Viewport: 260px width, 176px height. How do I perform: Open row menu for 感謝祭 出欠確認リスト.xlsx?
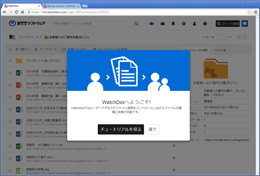pos(174,146)
